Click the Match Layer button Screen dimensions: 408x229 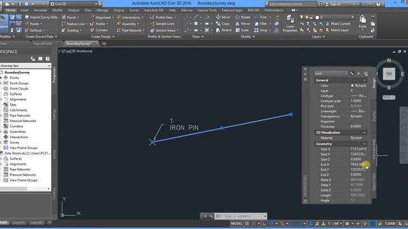click(x=337, y=30)
